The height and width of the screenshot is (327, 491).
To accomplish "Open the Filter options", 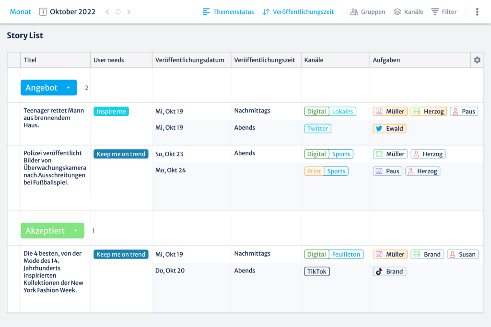I will pos(444,11).
